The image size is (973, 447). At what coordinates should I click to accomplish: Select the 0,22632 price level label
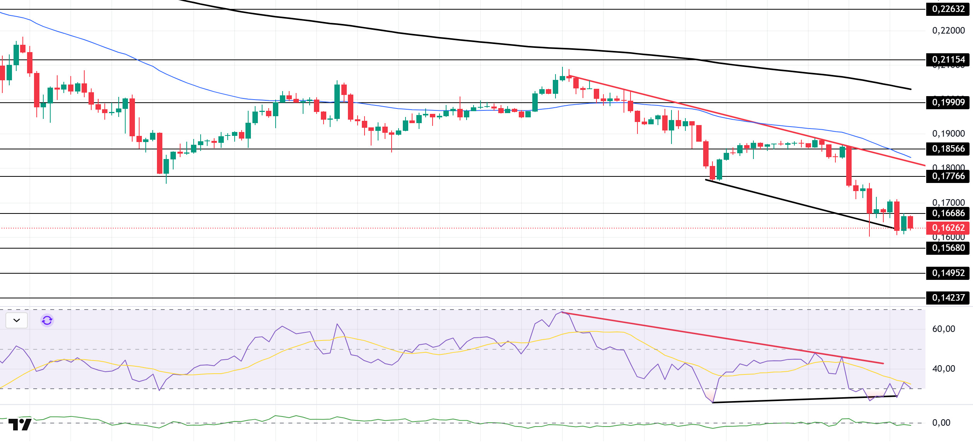947,9
